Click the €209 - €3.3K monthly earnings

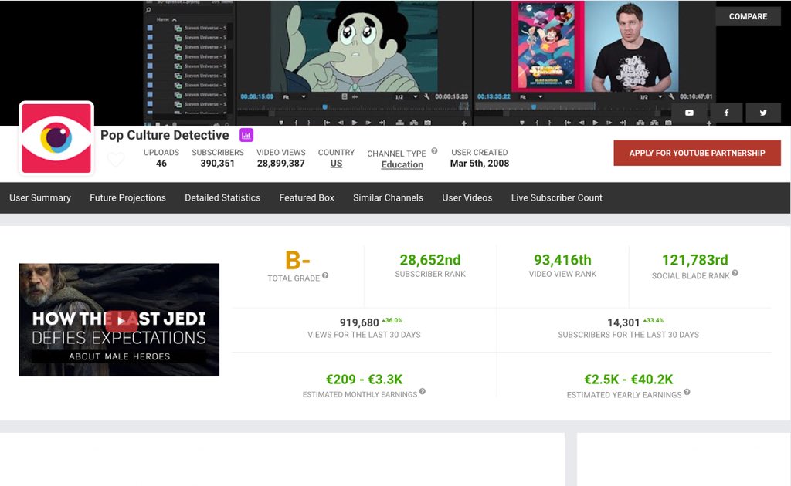click(x=365, y=380)
